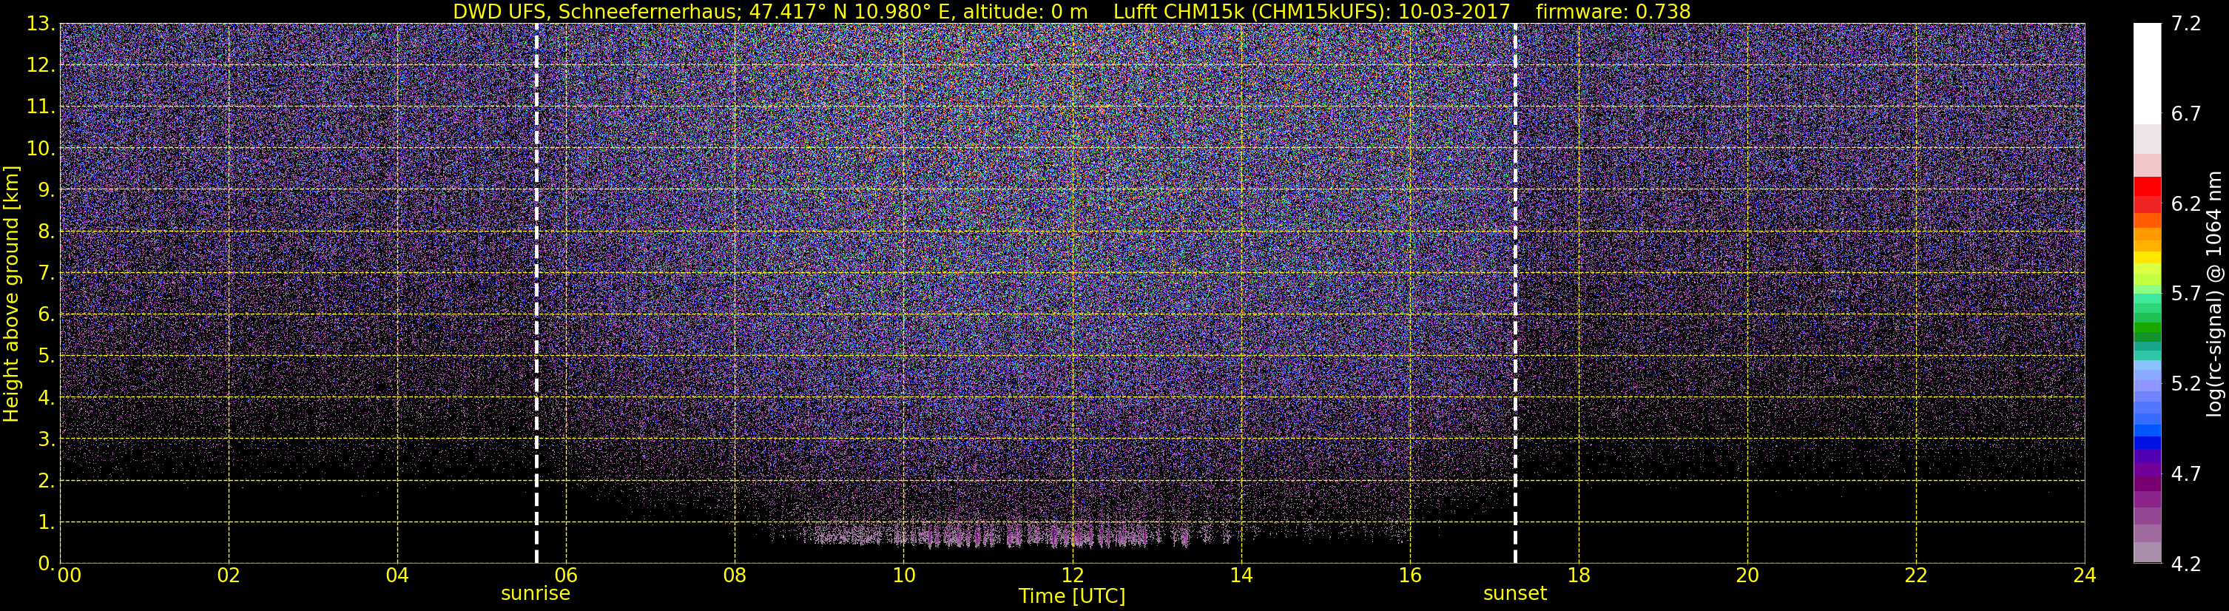Click the pink low-level signal band near 12 UTC
This screenshot has height=611, width=2229.
[1072, 535]
